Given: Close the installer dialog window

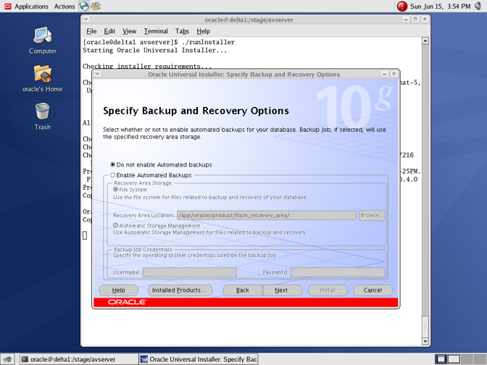Looking at the screenshot, I should (394, 74).
